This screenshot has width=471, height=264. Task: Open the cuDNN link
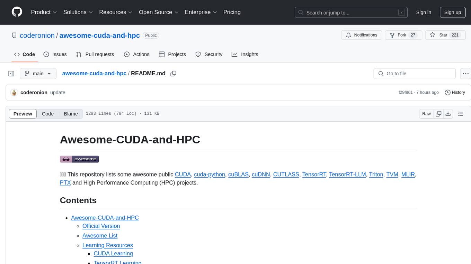[261, 175]
